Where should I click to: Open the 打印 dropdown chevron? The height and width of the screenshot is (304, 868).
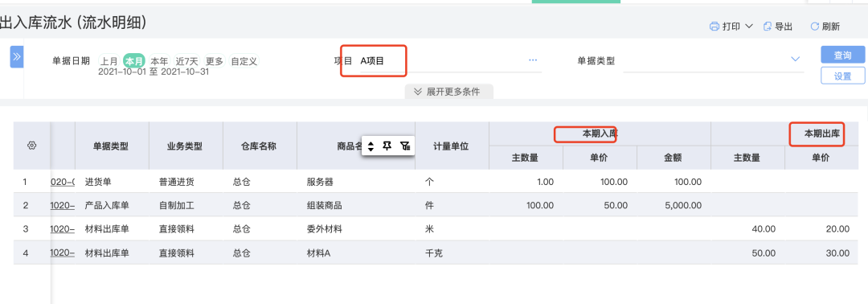click(x=749, y=26)
